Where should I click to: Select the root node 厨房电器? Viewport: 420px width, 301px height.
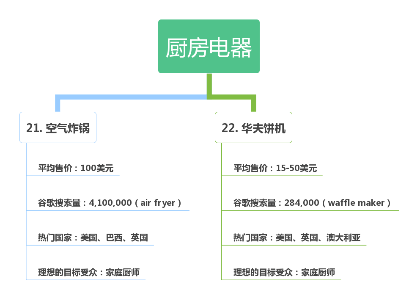coord(209,47)
